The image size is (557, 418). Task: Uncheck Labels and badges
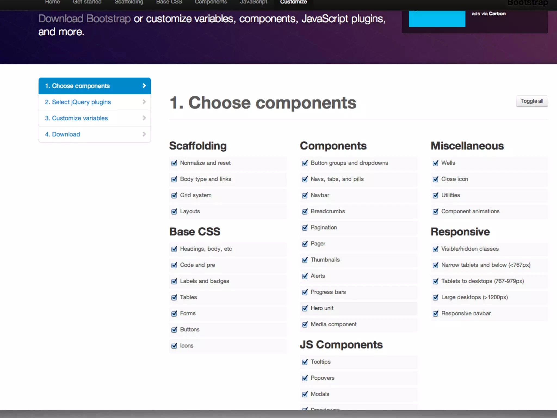[x=174, y=281]
